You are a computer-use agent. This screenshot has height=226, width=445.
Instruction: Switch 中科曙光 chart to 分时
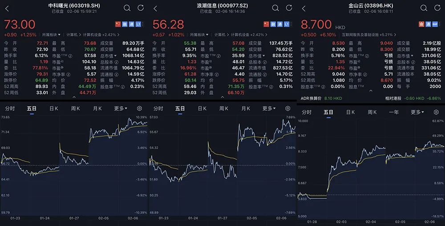pyautogui.click(x=10, y=109)
